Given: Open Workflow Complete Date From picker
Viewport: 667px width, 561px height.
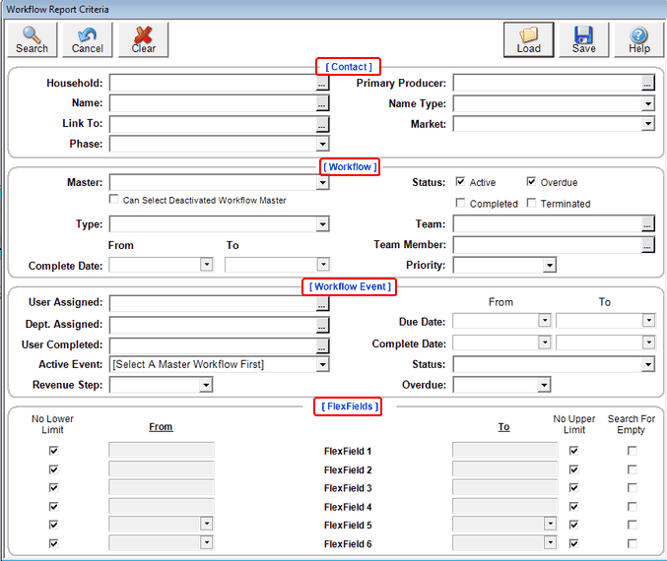Looking at the screenshot, I should [x=206, y=265].
